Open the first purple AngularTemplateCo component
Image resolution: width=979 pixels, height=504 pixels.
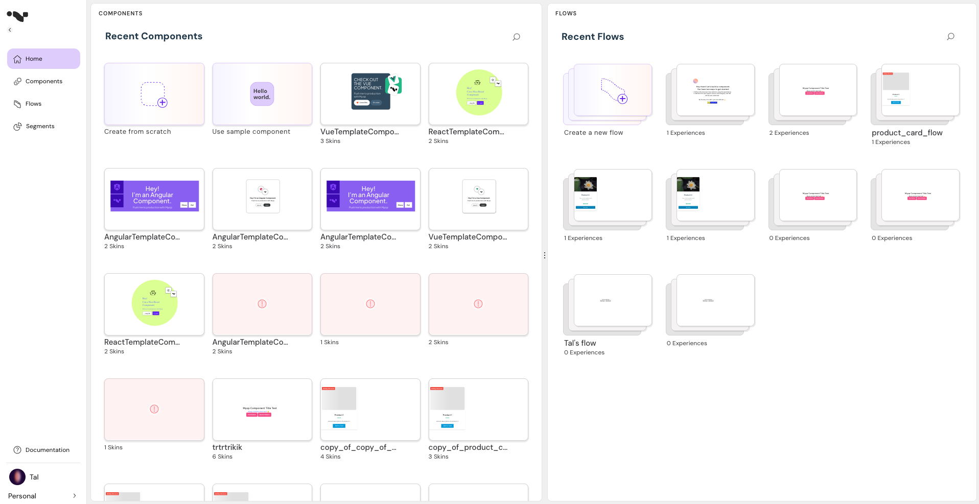coord(154,199)
